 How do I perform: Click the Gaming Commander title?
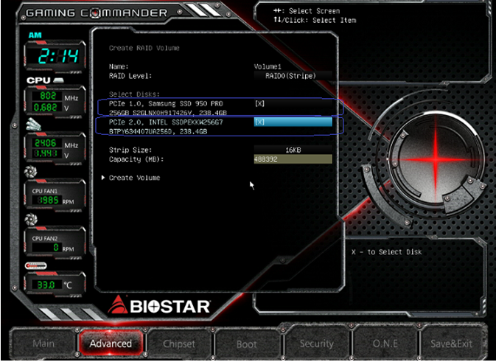[97, 13]
